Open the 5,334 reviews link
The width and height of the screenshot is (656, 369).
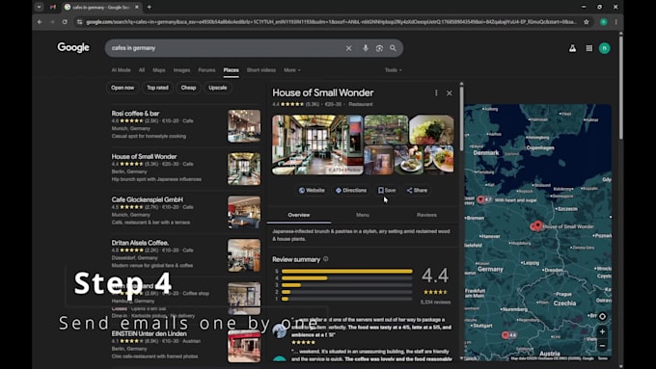(435, 302)
